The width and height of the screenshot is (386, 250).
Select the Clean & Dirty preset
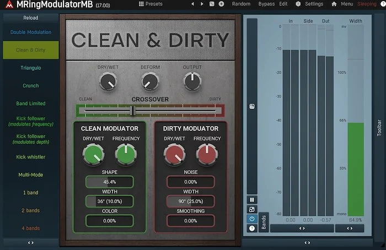(x=31, y=50)
